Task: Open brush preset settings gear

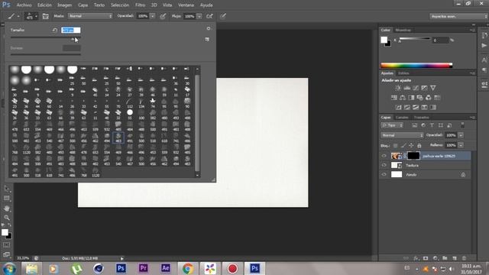Action: click(209, 29)
